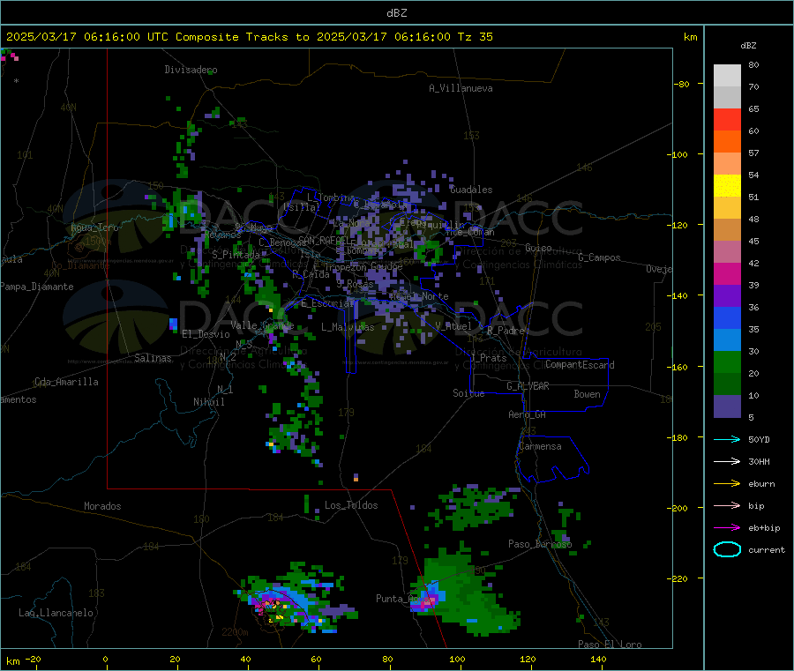Click the 'Salinas' map label
794x671 pixels.
(x=153, y=358)
